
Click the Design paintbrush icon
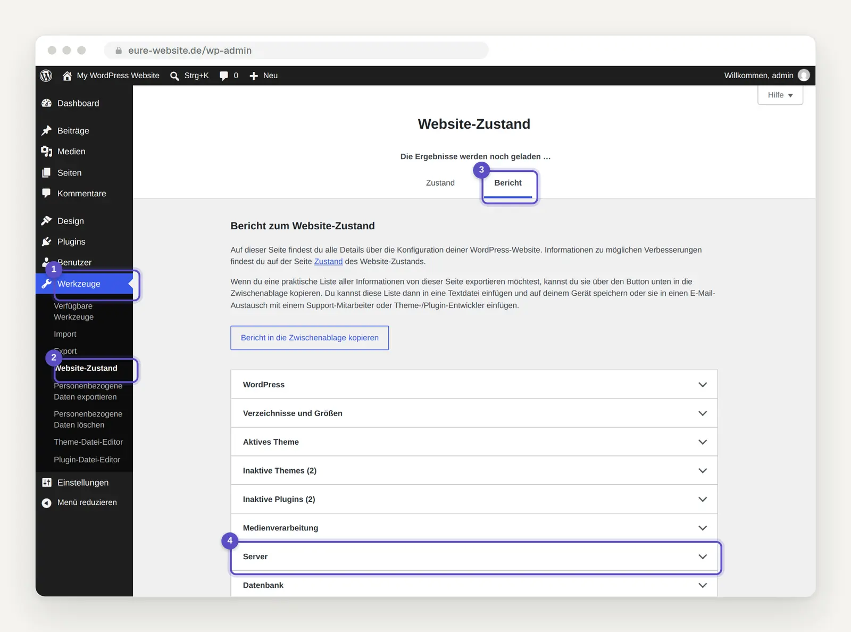[x=47, y=220]
